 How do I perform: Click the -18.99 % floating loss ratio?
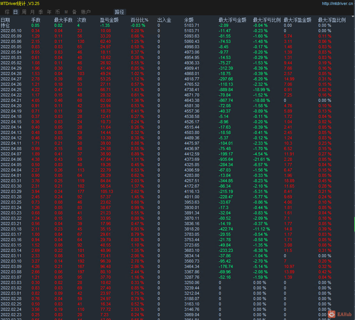(262, 90)
